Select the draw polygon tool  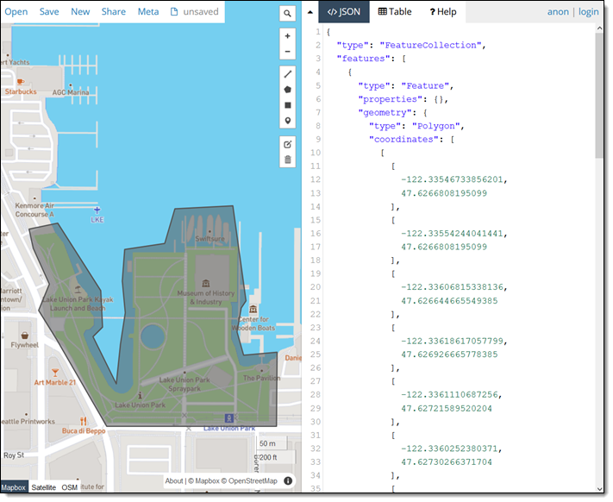tap(288, 90)
